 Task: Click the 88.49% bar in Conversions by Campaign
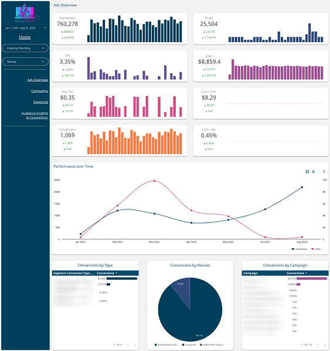312,278
